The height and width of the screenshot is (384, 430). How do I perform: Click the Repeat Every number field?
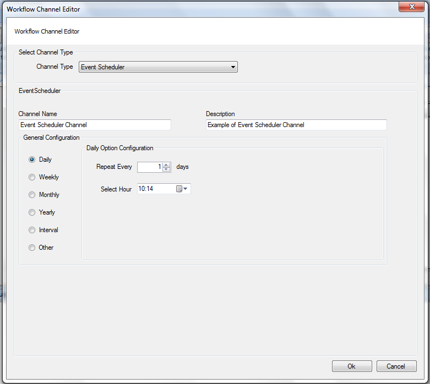tap(150, 167)
